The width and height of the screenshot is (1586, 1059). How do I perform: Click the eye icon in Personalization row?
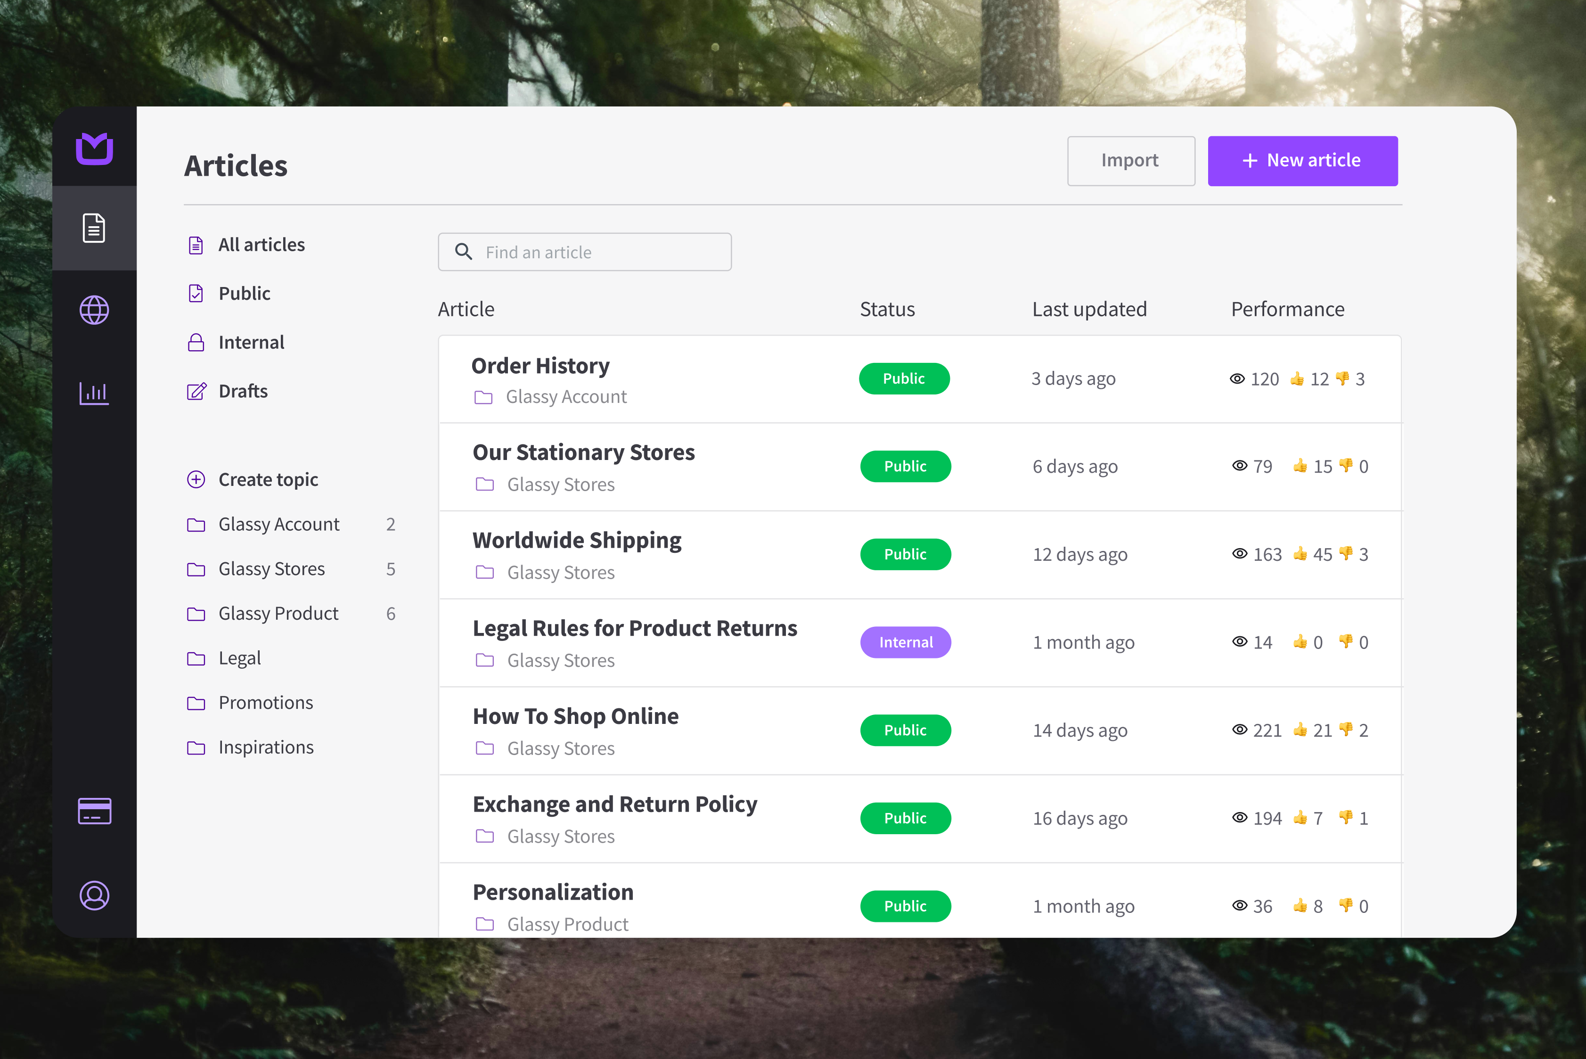(1240, 906)
